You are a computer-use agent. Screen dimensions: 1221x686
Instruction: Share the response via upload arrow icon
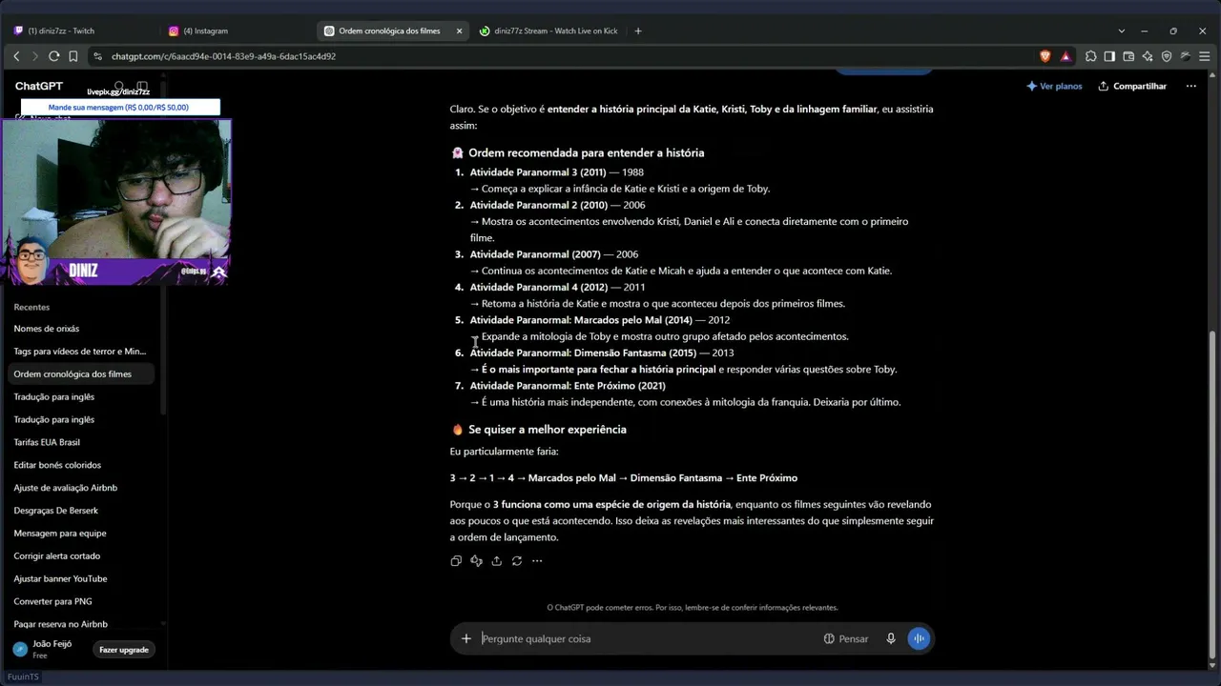pyautogui.click(x=496, y=561)
